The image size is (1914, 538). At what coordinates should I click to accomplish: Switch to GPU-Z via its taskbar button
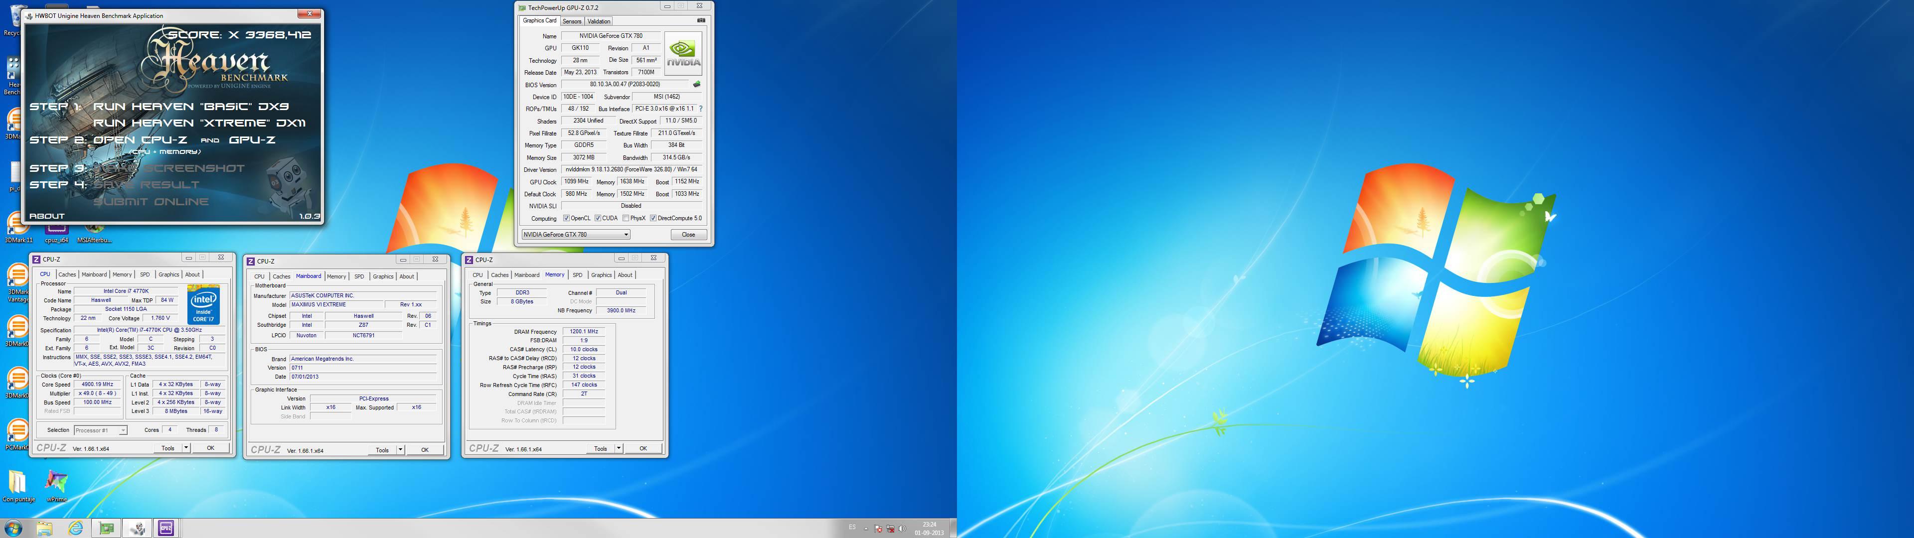(x=107, y=529)
